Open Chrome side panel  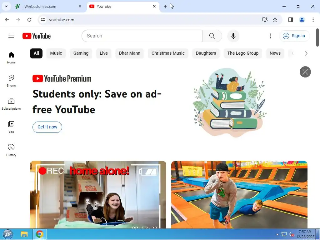tap(291, 20)
